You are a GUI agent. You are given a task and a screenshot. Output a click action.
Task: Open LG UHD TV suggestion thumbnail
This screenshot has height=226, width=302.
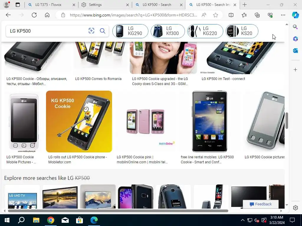click(x=22, y=197)
